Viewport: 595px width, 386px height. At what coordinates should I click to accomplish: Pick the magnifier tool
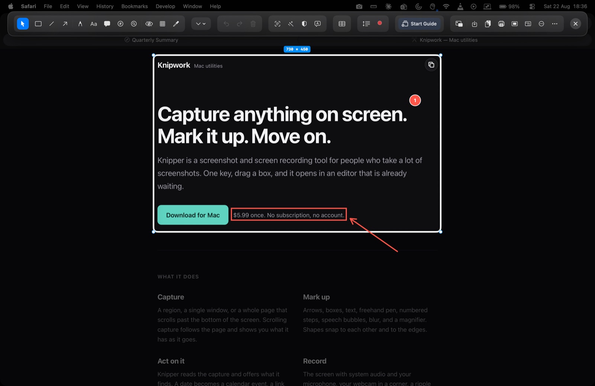tap(134, 24)
